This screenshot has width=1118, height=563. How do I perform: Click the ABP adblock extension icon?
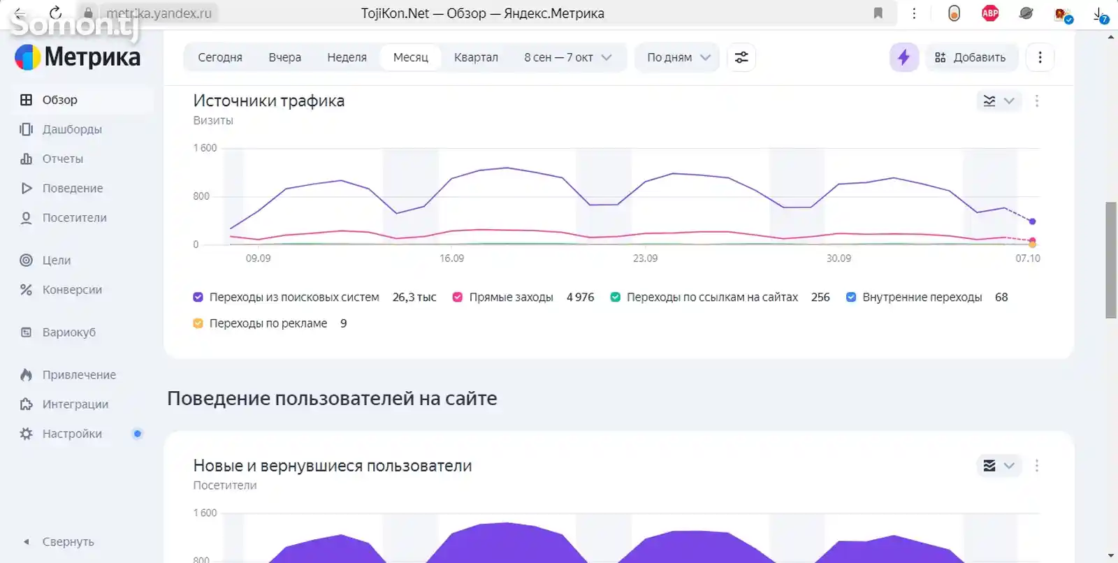[x=990, y=13]
